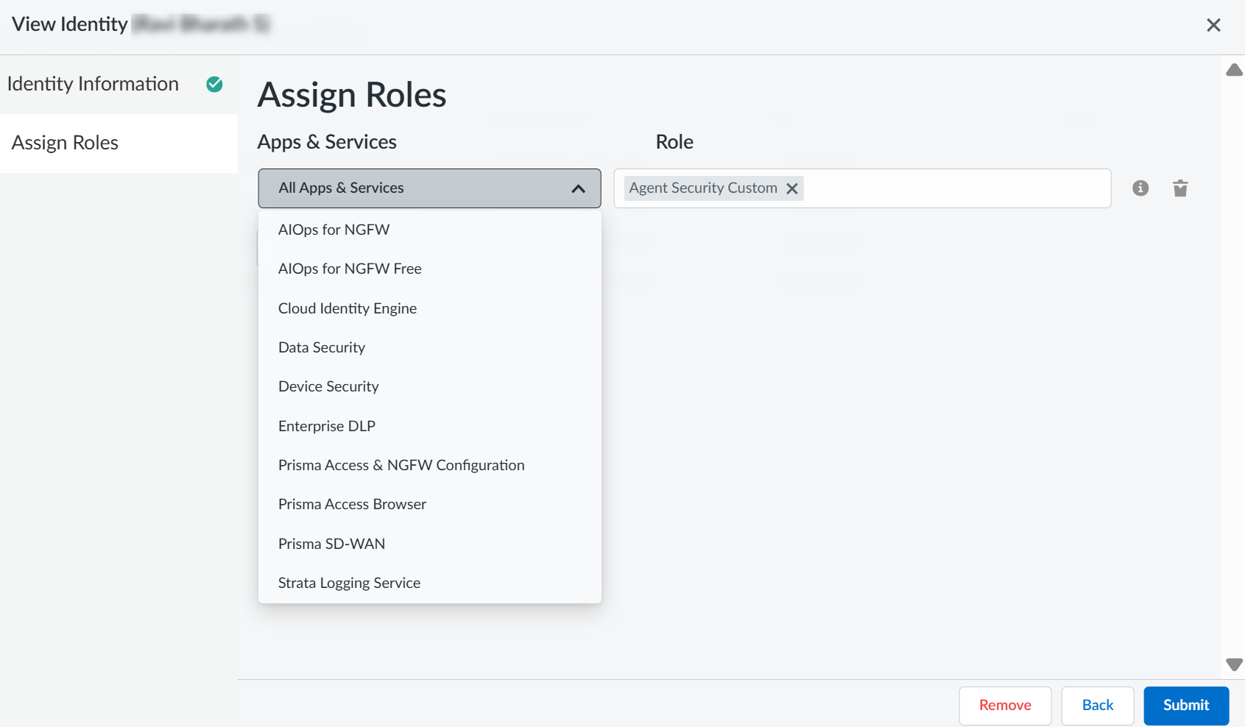Screen dimensions: 1245x727
Task: Select AIOps for NGFW from the list
Action: (334, 230)
